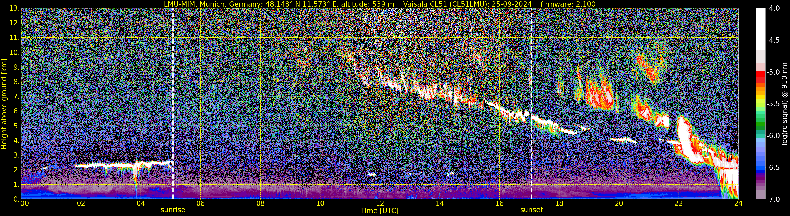
Task: Click the '-4.0' colorbar tick label
Action: (773, 9)
